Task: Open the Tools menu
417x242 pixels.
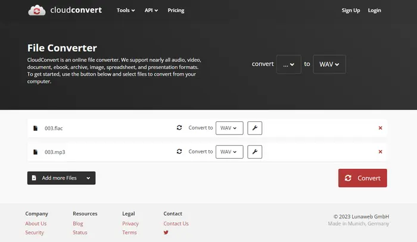Action: pos(126,10)
